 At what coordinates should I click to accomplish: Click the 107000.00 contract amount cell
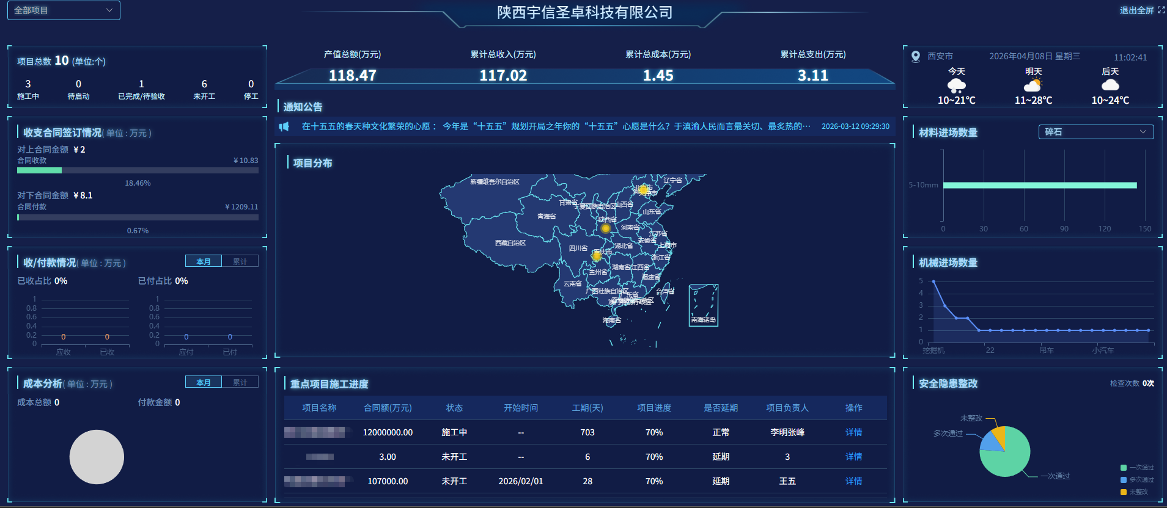(x=388, y=481)
